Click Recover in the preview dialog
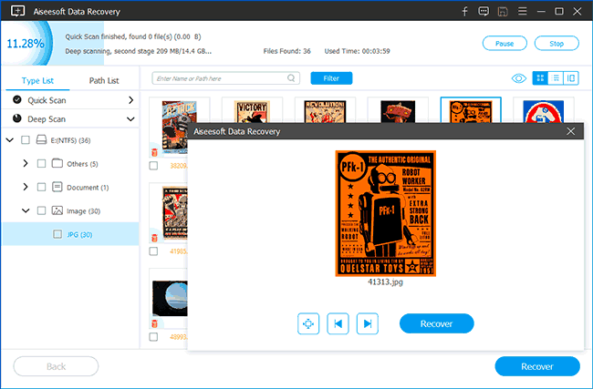 click(436, 323)
